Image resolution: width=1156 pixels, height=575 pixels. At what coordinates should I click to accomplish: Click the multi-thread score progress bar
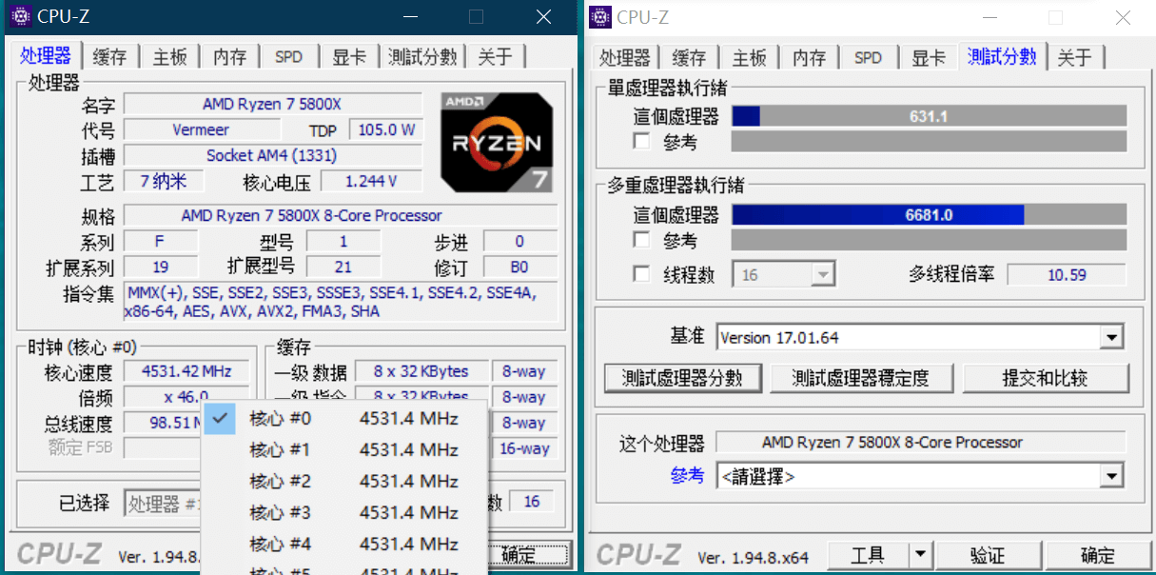928,214
